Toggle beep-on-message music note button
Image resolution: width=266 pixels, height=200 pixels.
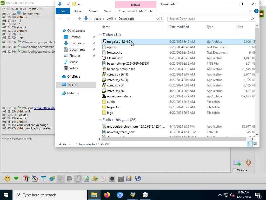[x=78, y=179]
